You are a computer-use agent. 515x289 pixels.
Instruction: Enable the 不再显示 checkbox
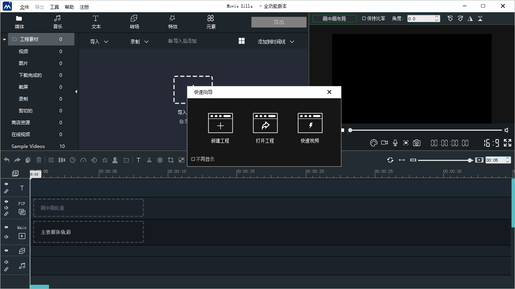(193, 159)
